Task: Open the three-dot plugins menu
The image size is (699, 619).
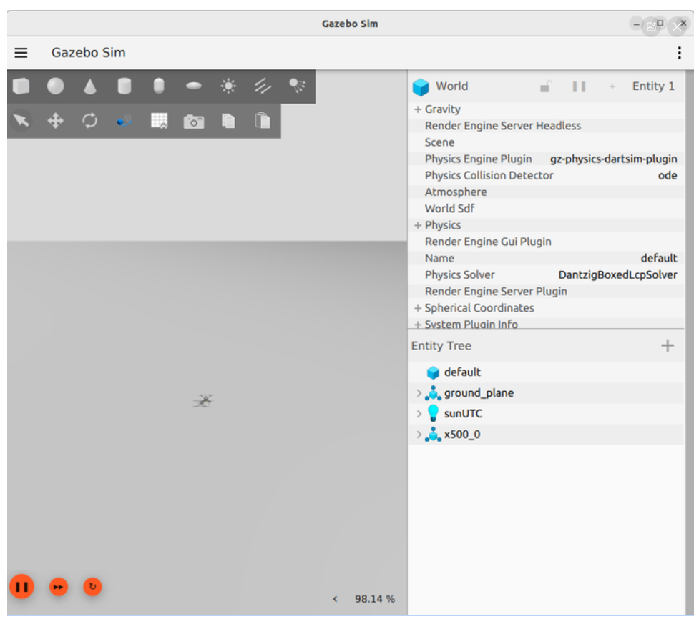Action: click(x=679, y=53)
